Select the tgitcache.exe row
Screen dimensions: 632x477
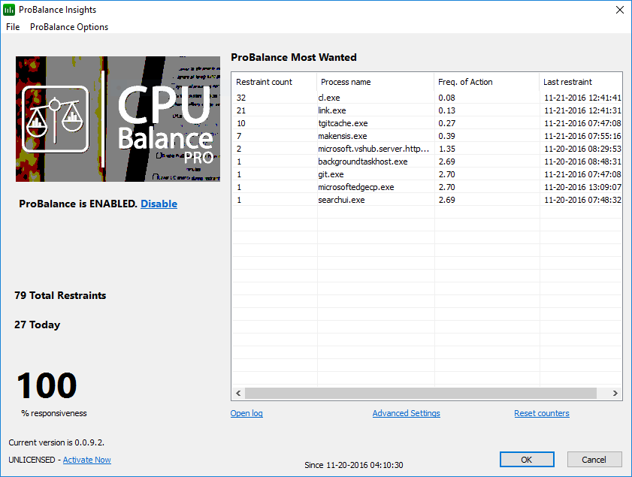[427, 123]
